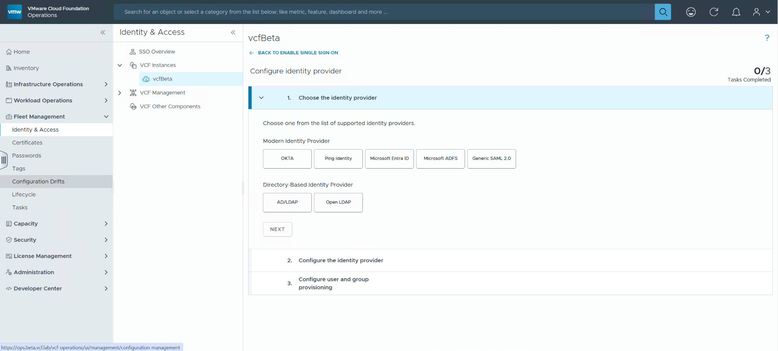Expand Workload Operations menu chevron
The image size is (778, 351).
[106, 101]
